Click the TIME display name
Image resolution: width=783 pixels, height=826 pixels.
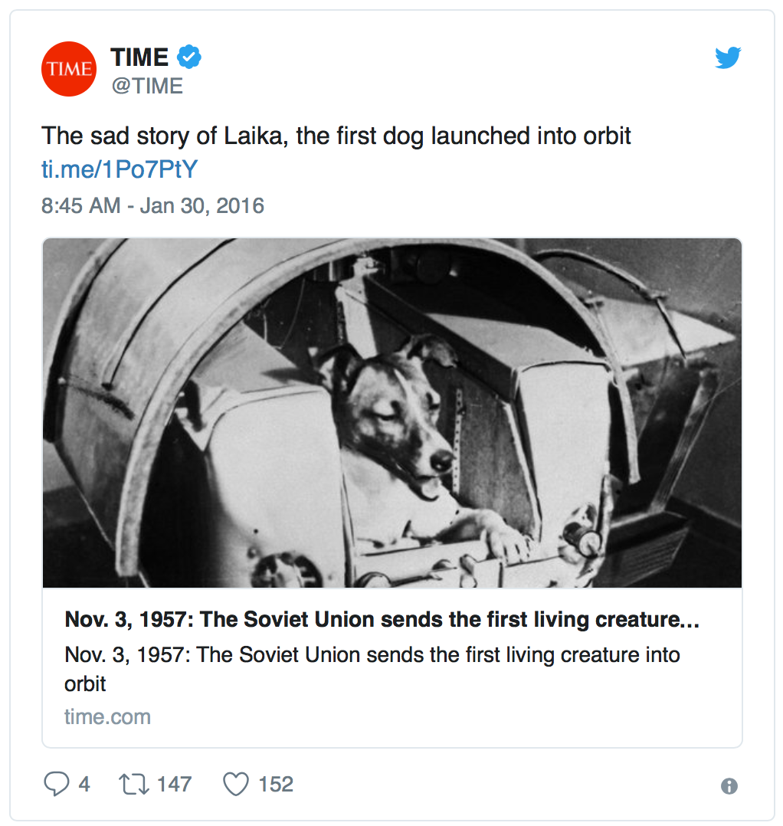click(x=139, y=57)
